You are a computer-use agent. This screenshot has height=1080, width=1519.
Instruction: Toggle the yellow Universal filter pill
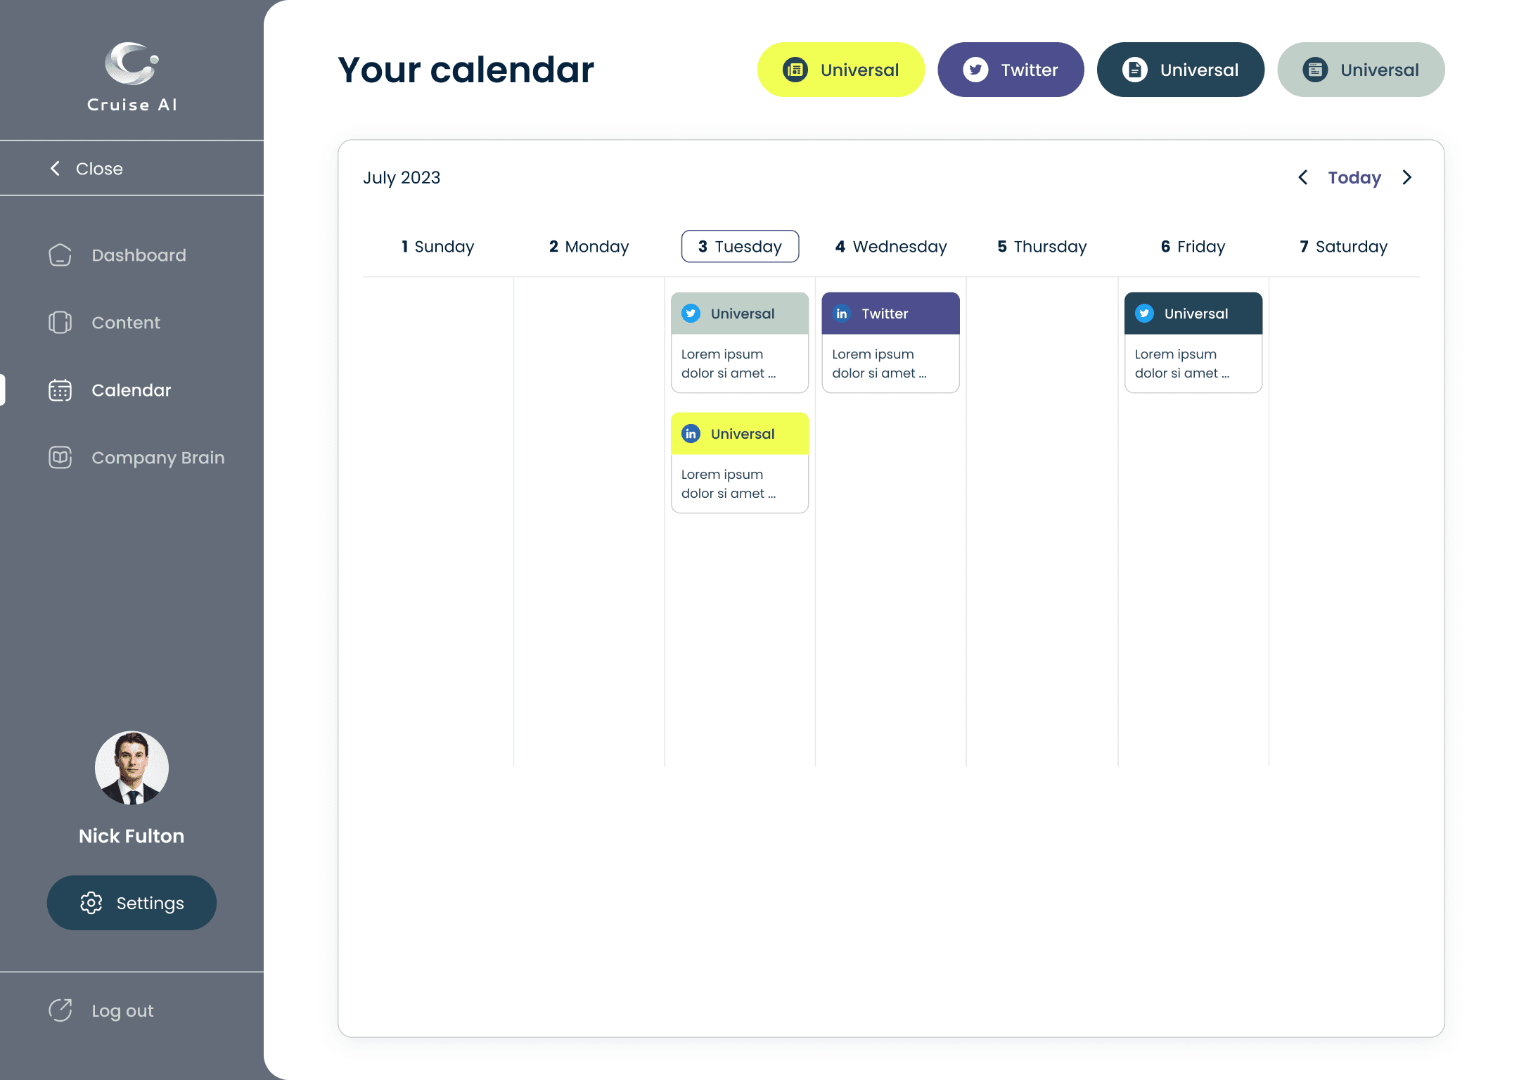[840, 70]
